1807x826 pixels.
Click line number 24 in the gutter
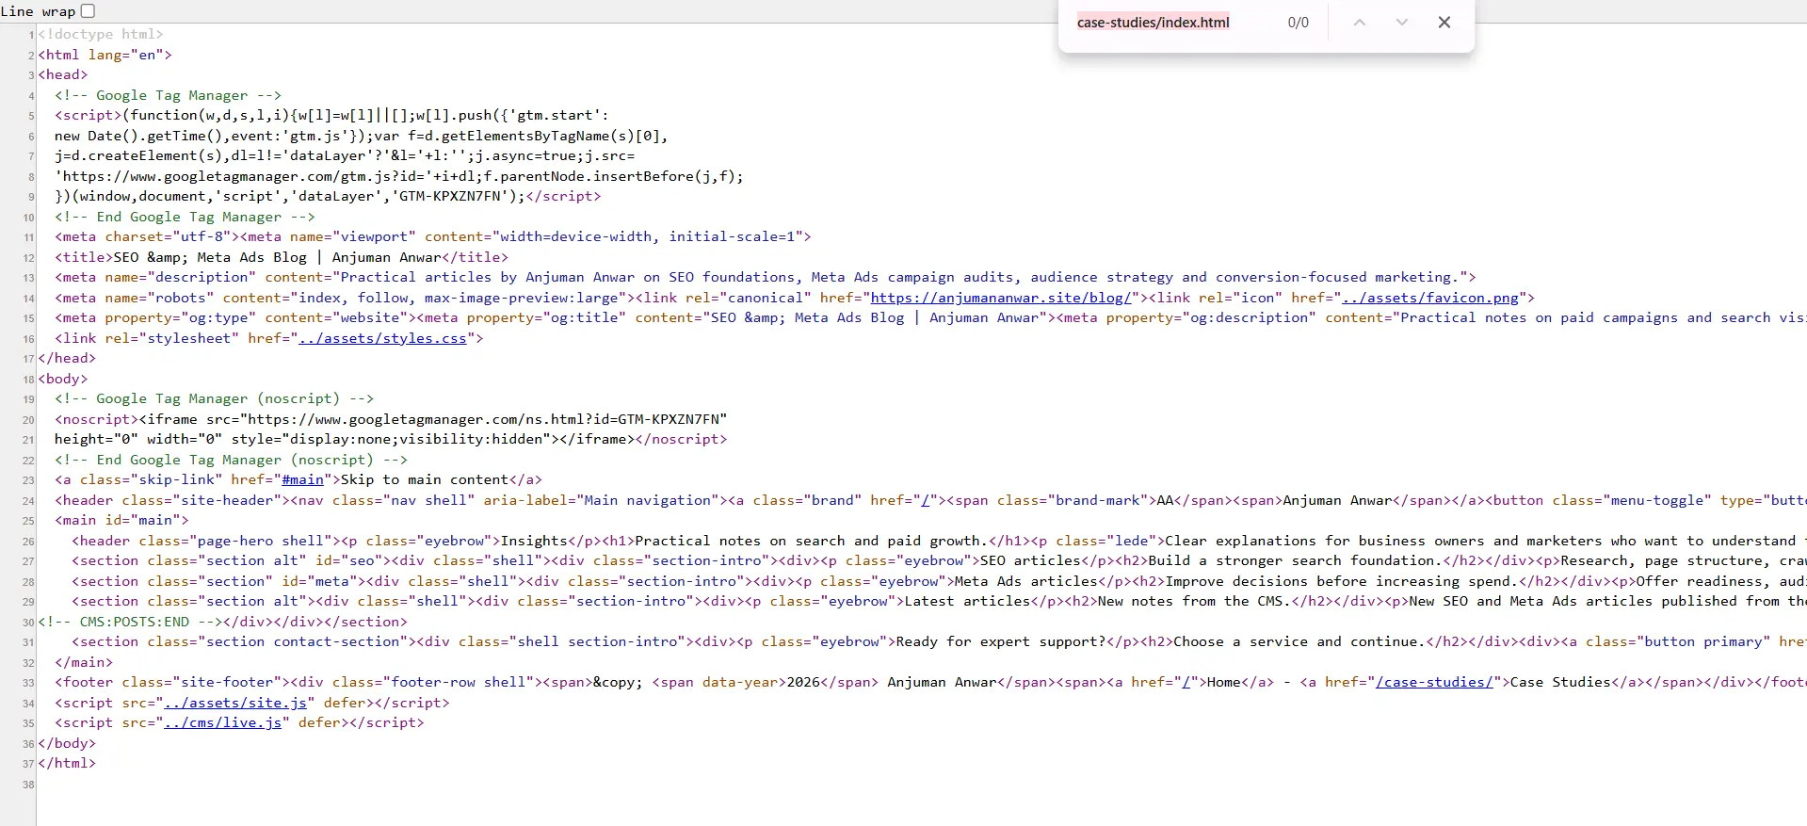(x=29, y=501)
